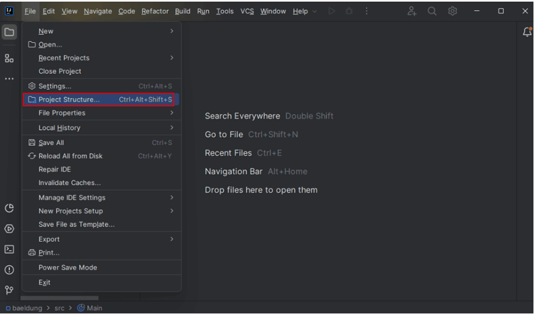Open the Services run icon in sidebar
The image size is (534, 314).
(9, 229)
